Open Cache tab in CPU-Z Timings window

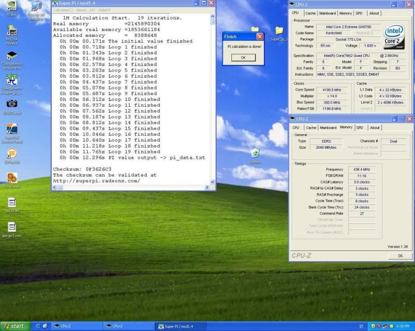click(311, 128)
